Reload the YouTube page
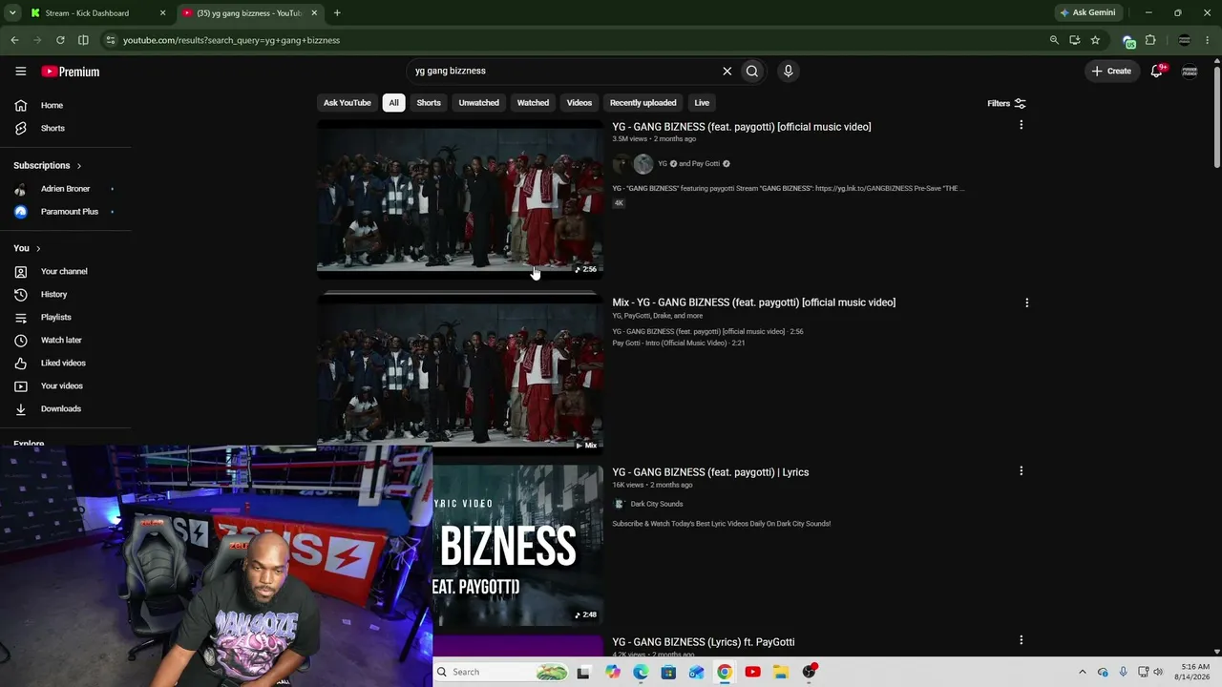 tap(60, 40)
